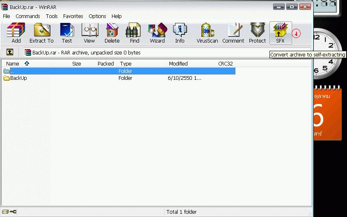Go up one level button
The height and width of the screenshot is (217, 347).
9,52
